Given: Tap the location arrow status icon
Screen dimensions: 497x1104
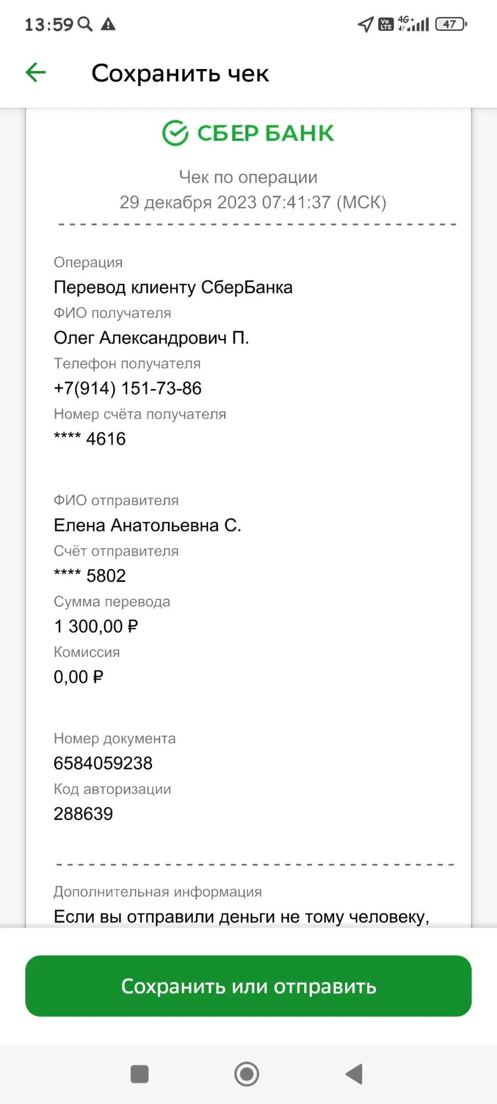Looking at the screenshot, I should tap(366, 24).
